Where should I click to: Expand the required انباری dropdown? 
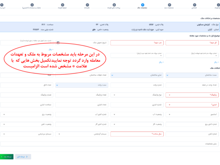(192, 104)
